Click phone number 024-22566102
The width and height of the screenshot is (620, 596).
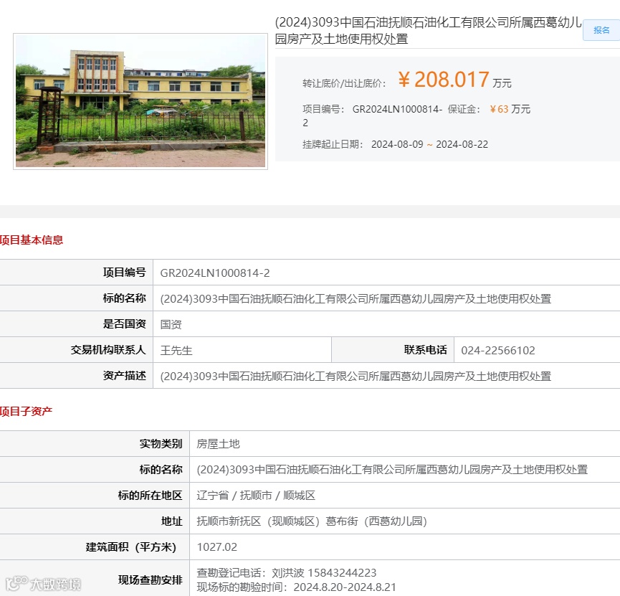(498, 350)
